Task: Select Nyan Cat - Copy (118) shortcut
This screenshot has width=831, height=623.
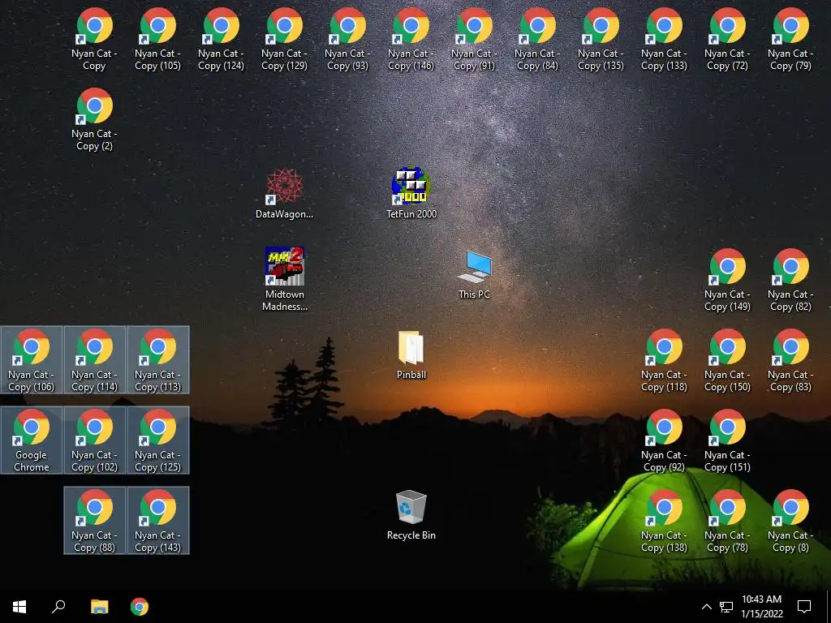Action: coord(664,361)
